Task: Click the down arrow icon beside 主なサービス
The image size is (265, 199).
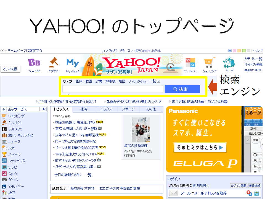Action: click(4, 109)
